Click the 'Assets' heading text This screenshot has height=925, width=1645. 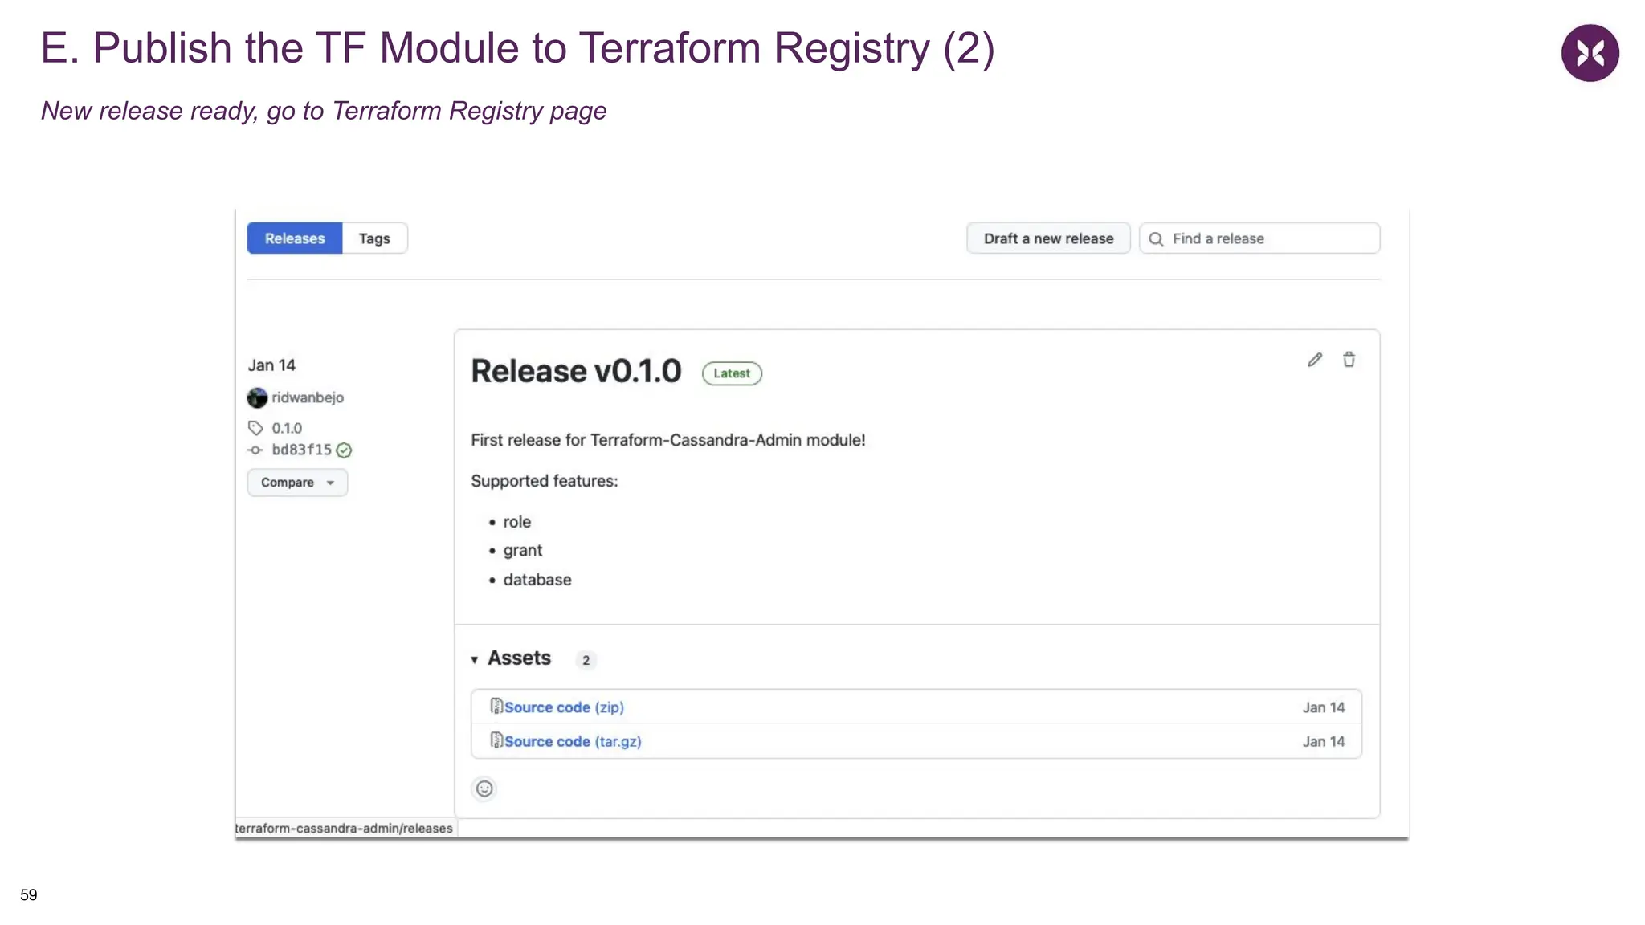(x=519, y=658)
